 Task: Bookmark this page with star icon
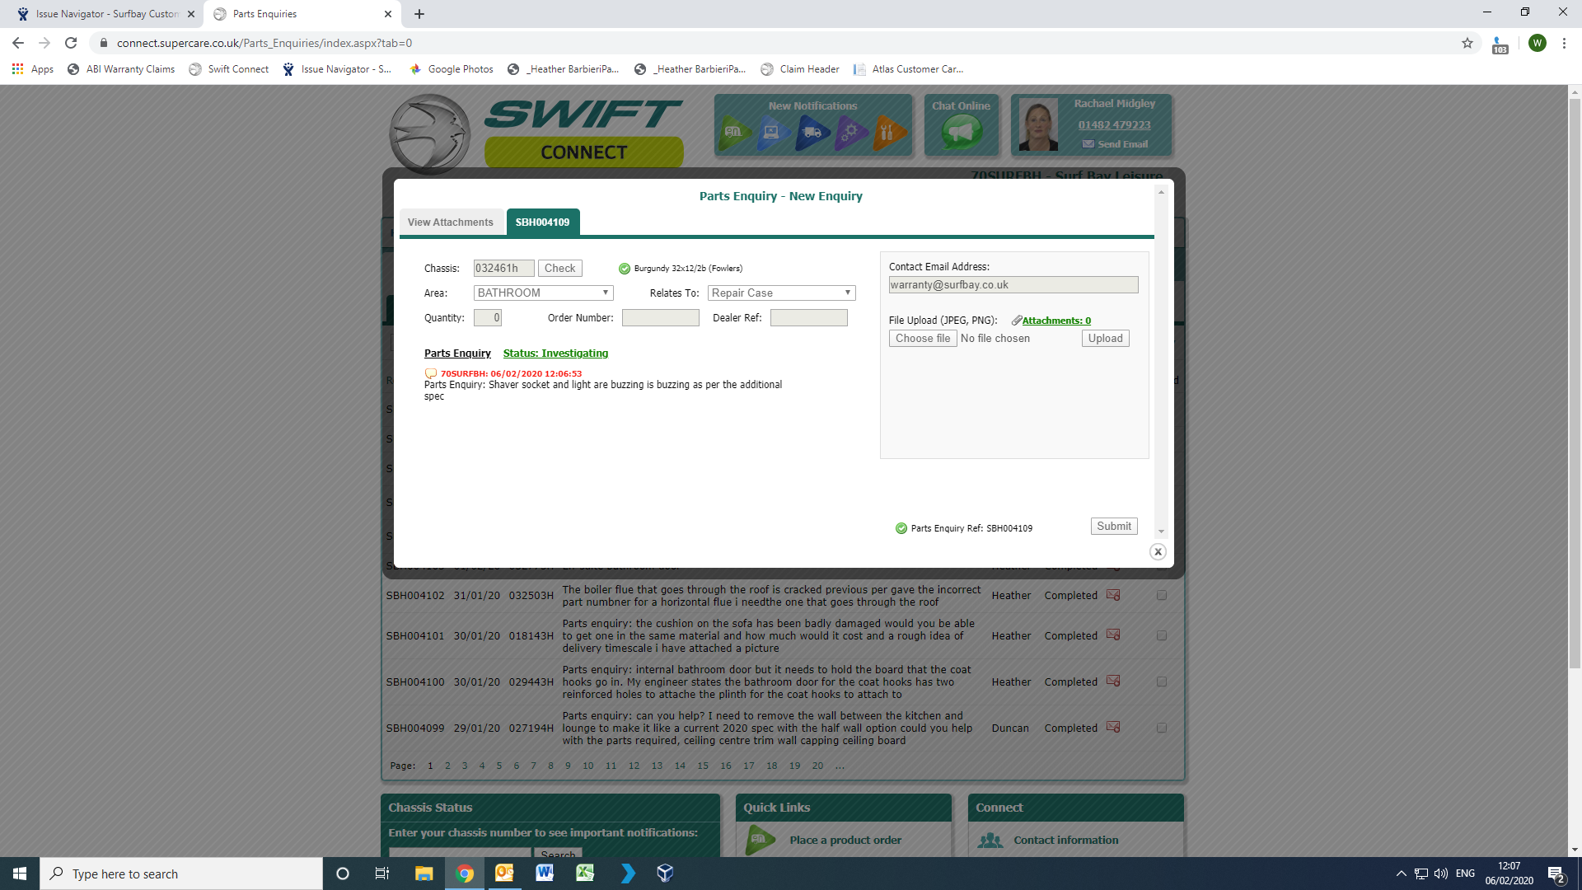[1467, 43]
